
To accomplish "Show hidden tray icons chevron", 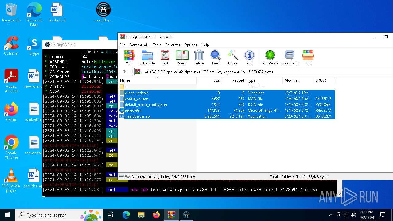I will [x=331, y=215].
